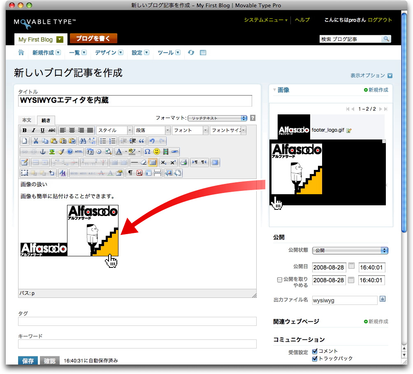This screenshot has width=413, height=374.
Task: Click the new document icon
Action: pyautogui.click(x=25, y=141)
